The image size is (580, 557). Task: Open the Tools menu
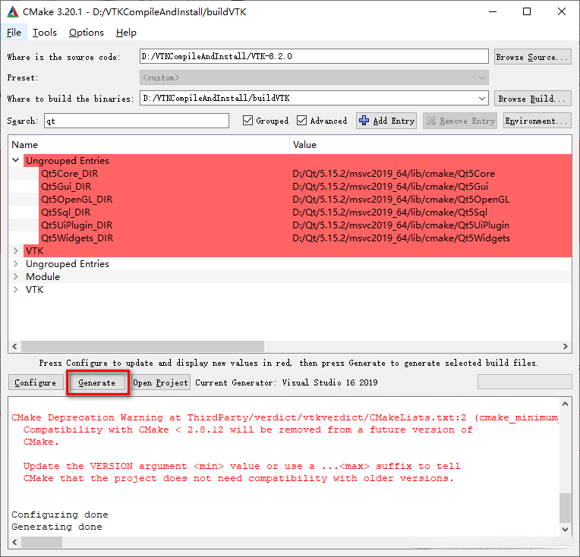44,33
